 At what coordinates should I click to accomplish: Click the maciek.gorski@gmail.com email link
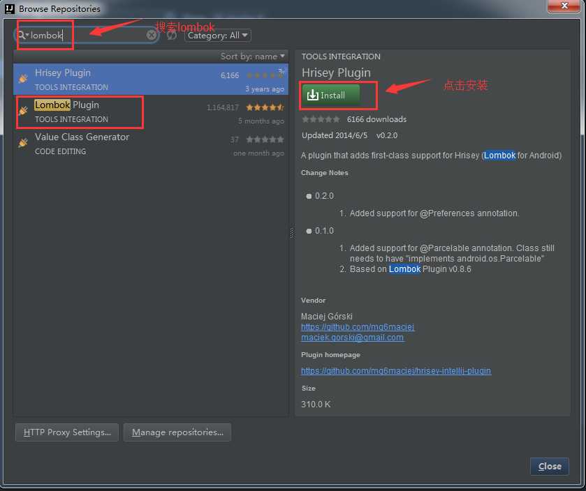(353, 338)
